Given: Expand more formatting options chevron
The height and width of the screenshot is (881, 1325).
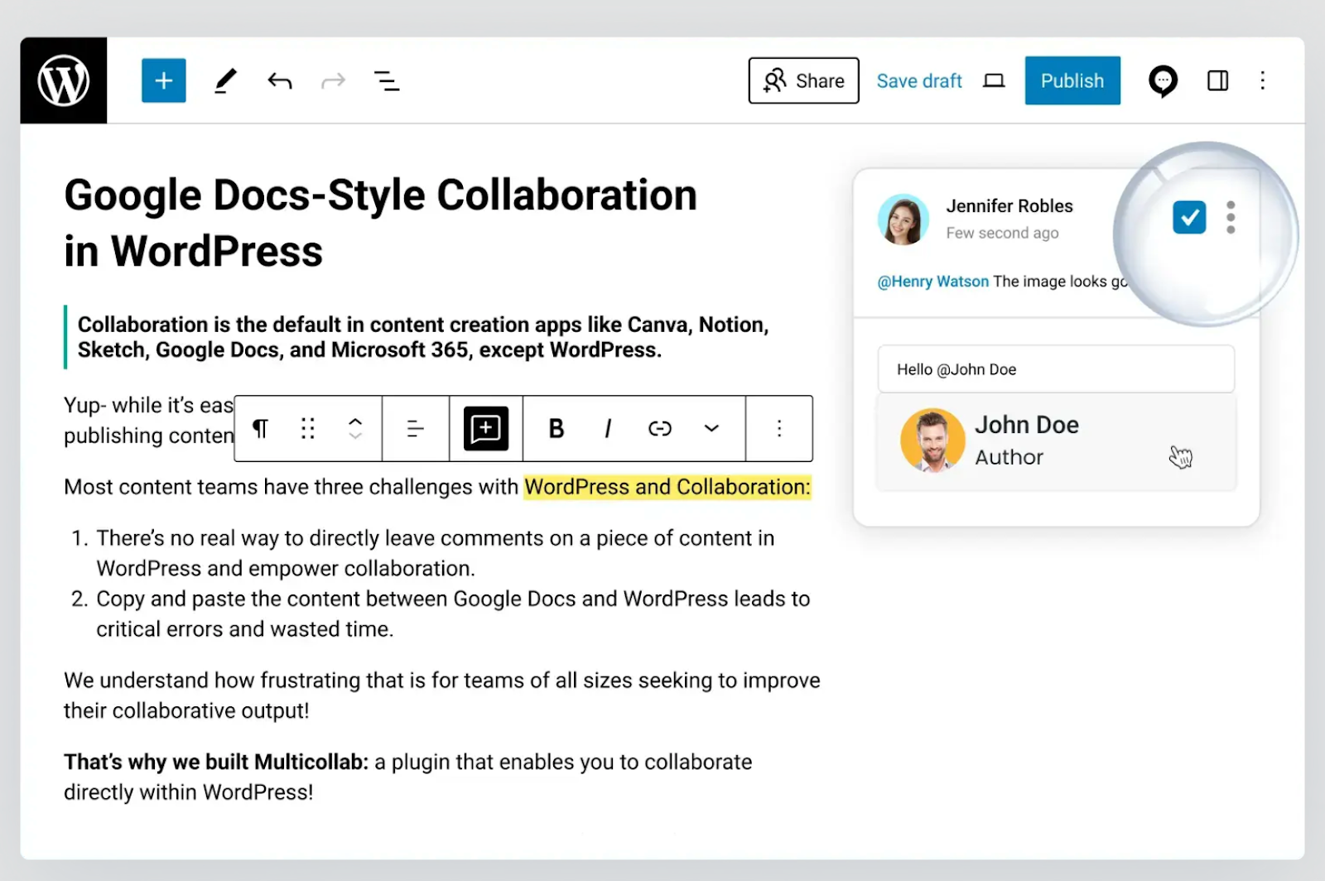Looking at the screenshot, I should 711,428.
